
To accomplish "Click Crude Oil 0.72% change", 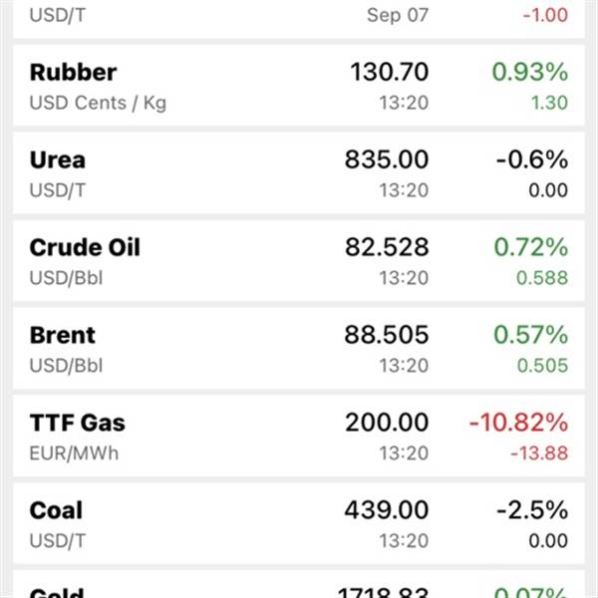I will click(531, 247).
